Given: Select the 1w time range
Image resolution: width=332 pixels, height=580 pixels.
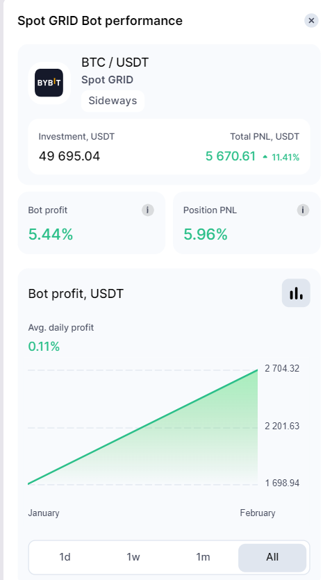Looking at the screenshot, I should click(133, 556).
